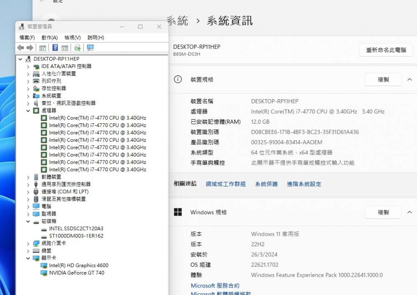The image size is (417, 295).
Task: Click 系統 breadcrumb in Settings header
Action: [178, 21]
